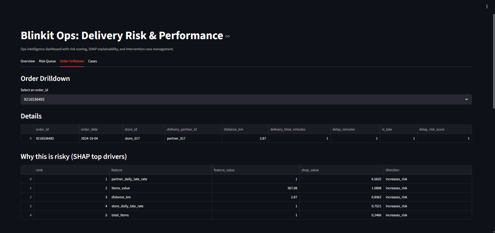495x233 pixels.
Task: Click the delay_risk_score column header
Action: (444, 129)
